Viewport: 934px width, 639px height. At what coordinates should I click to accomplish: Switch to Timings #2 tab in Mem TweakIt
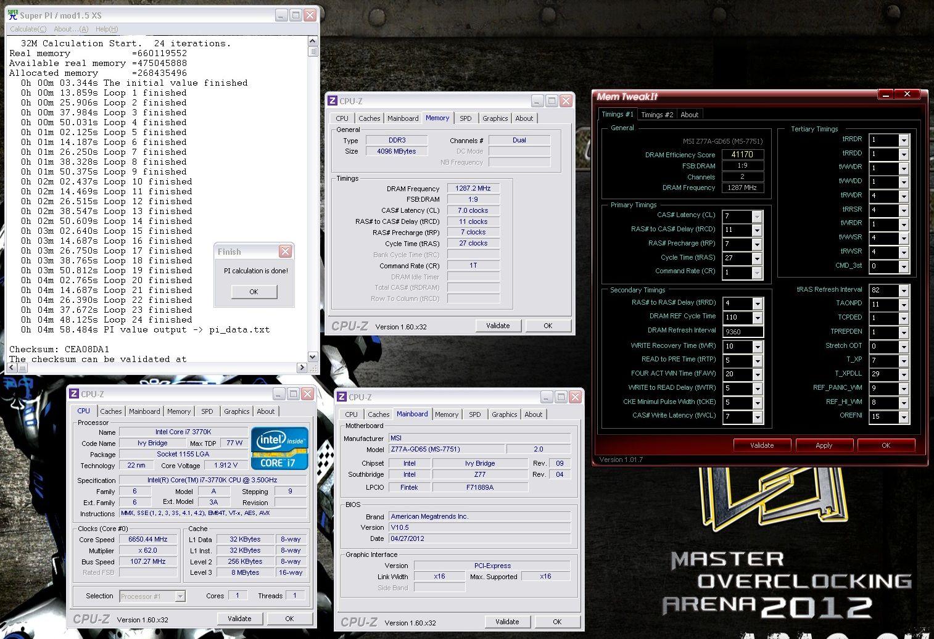pyautogui.click(x=657, y=115)
